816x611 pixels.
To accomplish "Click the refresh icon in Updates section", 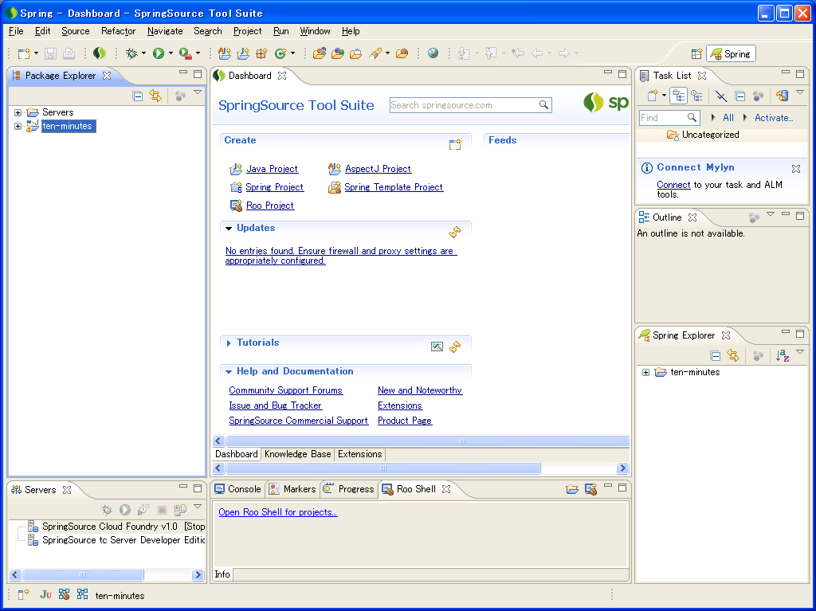I will click(x=455, y=232).
